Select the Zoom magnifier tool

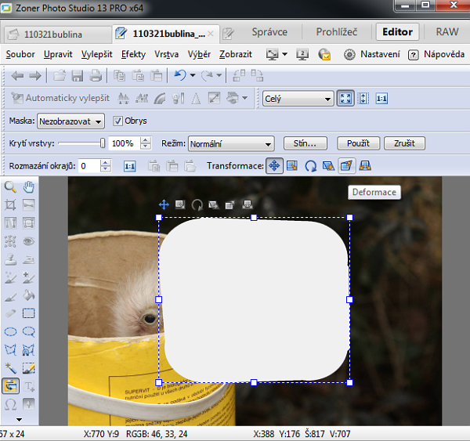click(11, 186)
